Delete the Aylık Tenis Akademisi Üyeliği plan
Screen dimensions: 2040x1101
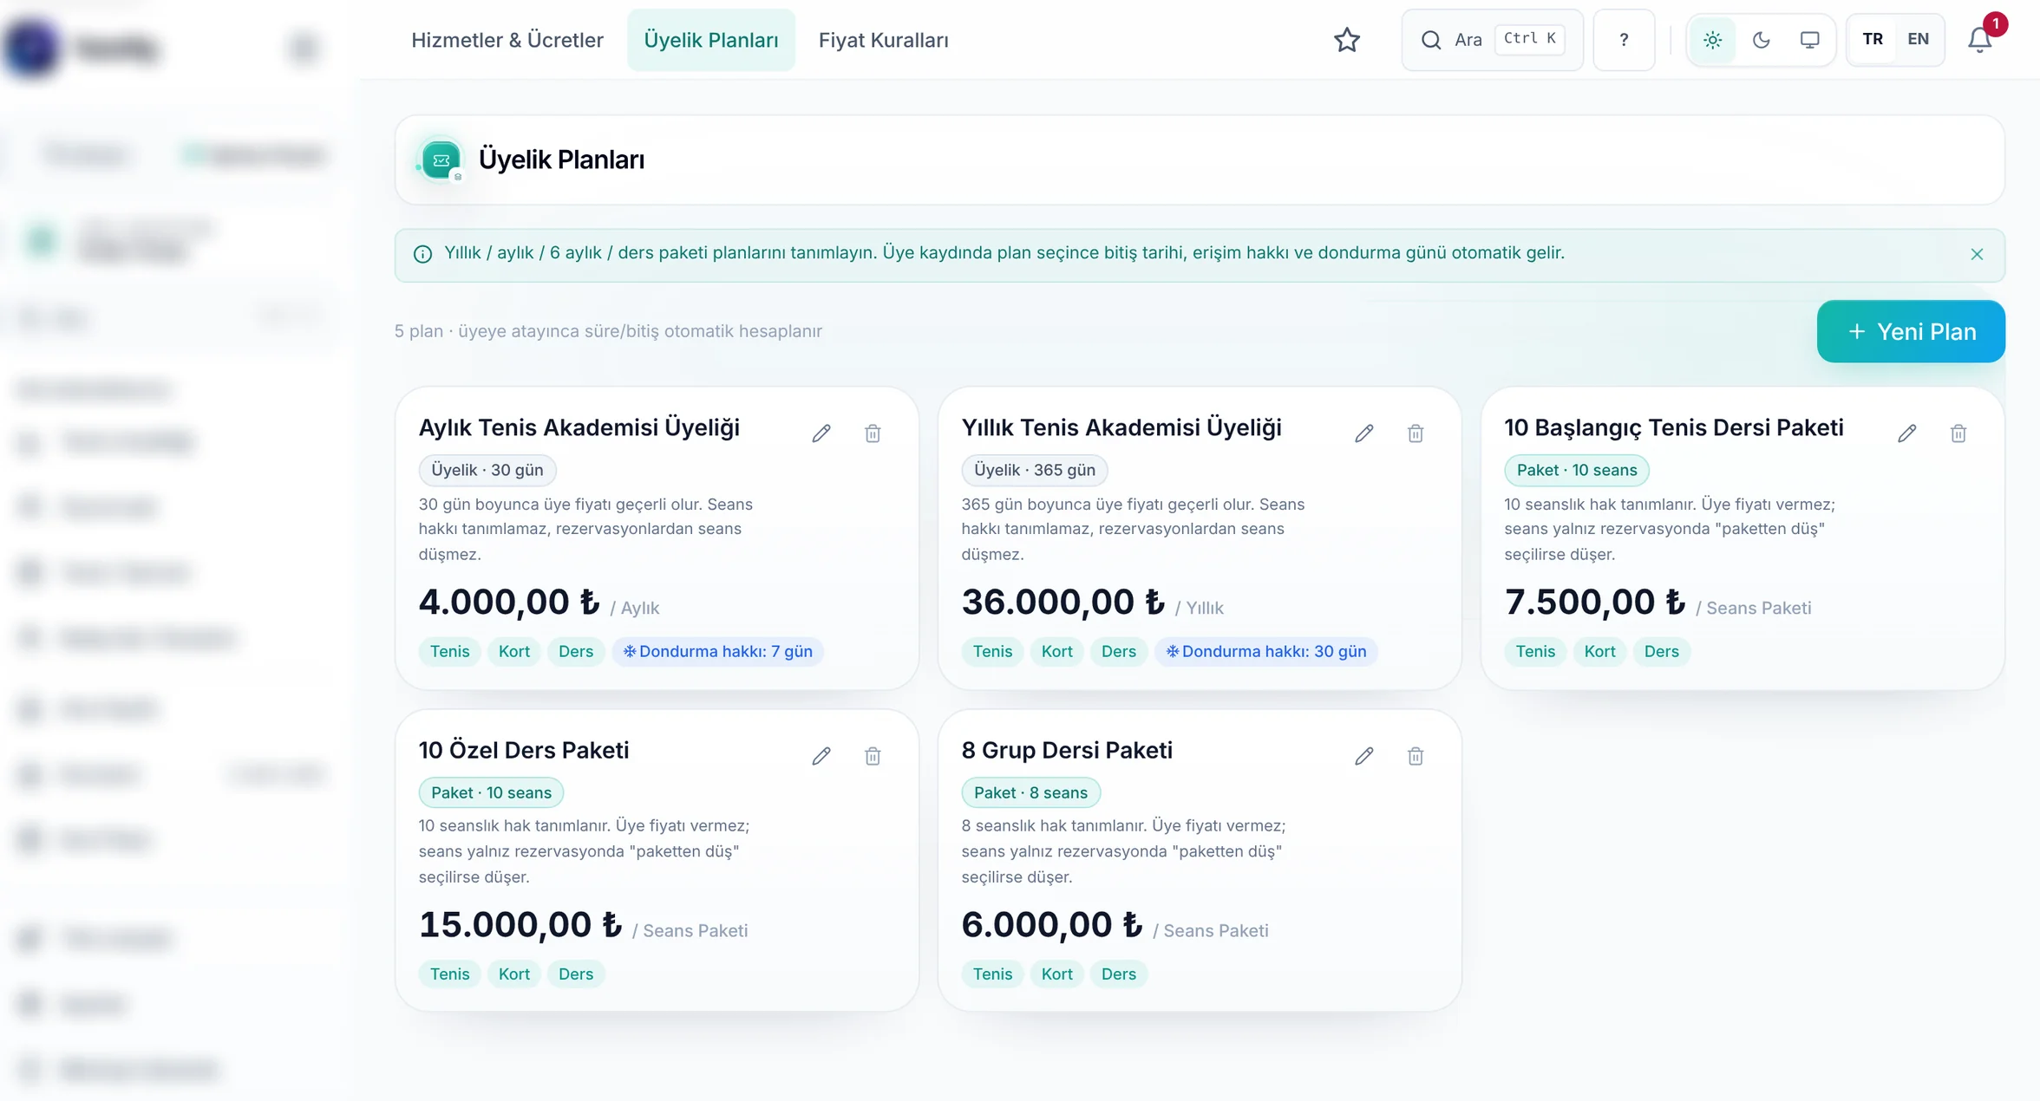pos(873,433)
